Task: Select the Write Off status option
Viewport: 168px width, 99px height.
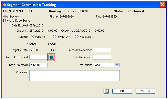Action: coord(55,37)
